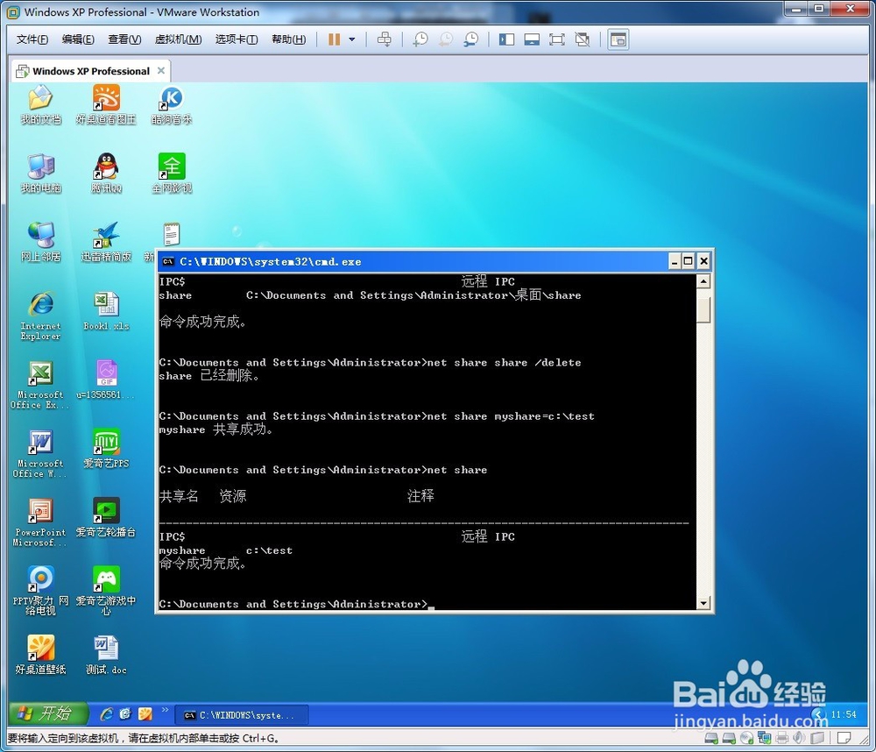876x752 pixels.
Task: Select the Microsoft Office Excel shortcut
Action: pos(40,386)
